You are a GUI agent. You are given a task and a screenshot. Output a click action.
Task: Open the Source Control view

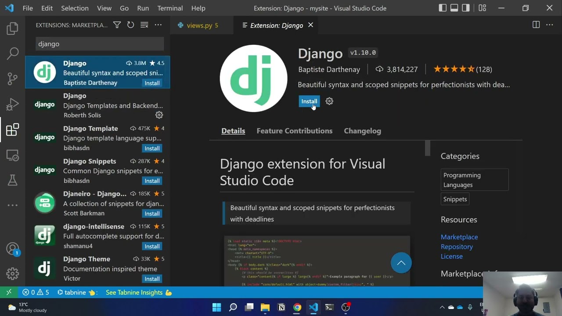click(x=12, y=79)
